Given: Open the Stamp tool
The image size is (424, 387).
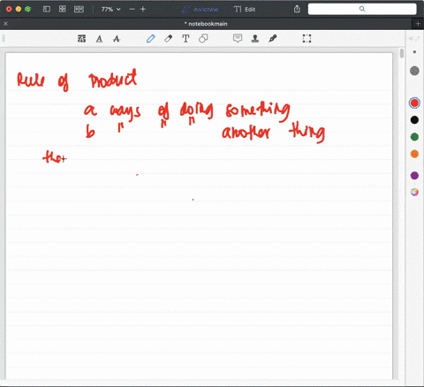Looking at the screenshot, I should coord(255,39).
